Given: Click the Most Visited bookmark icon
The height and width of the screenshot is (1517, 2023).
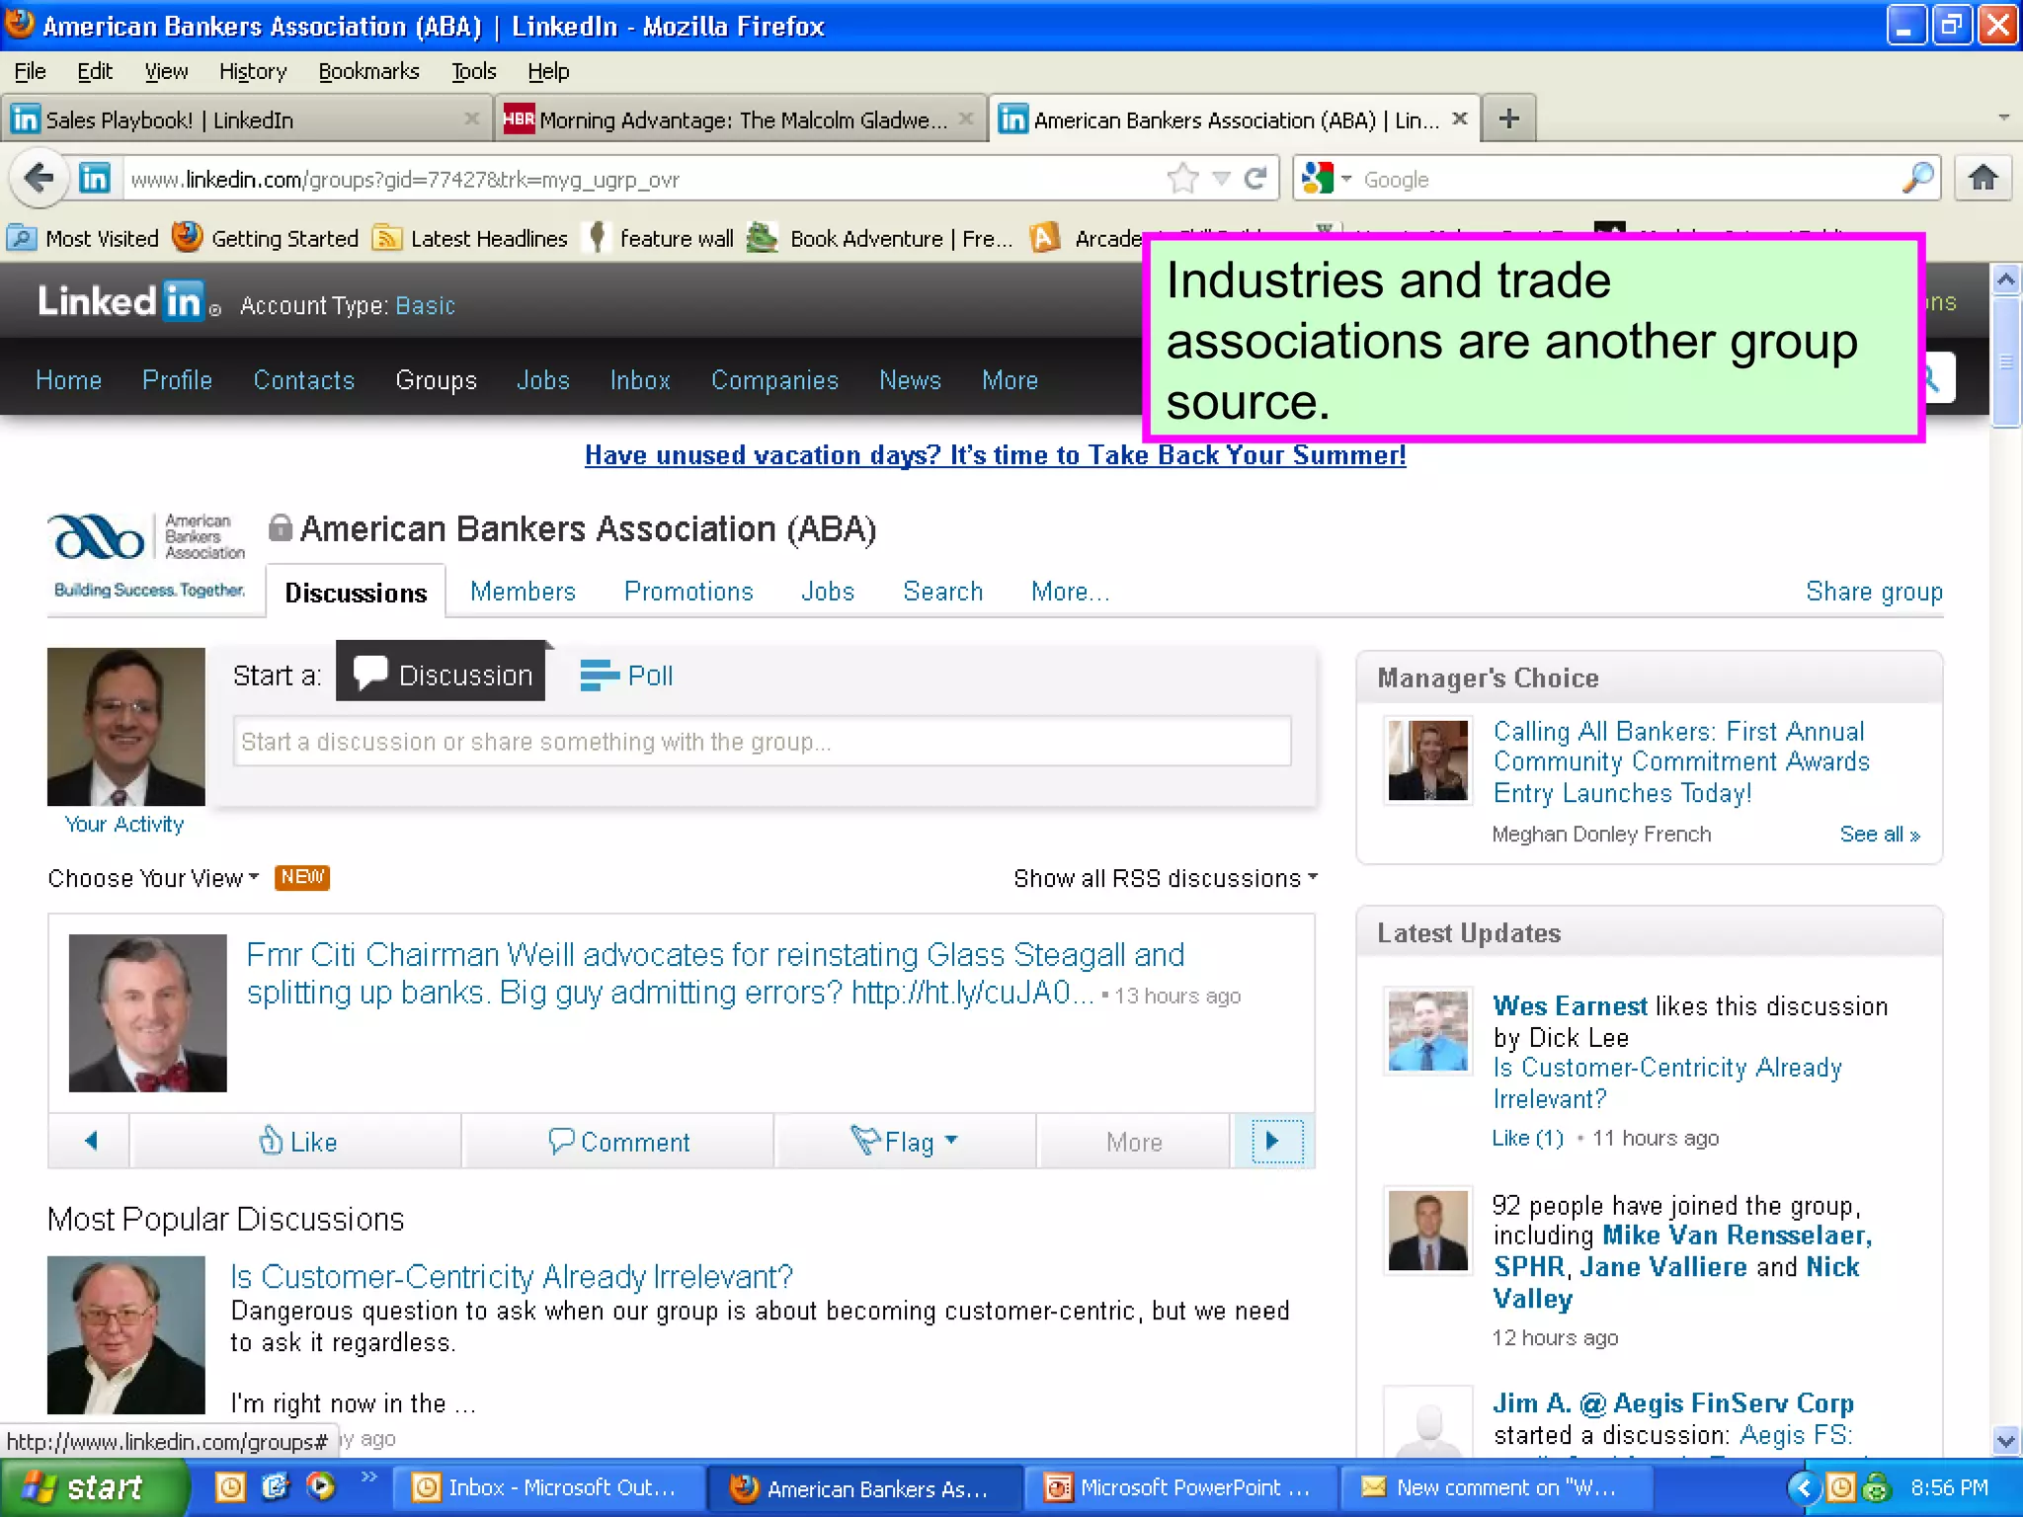Looking at the screenshot, I should click(x=22, y=238).
